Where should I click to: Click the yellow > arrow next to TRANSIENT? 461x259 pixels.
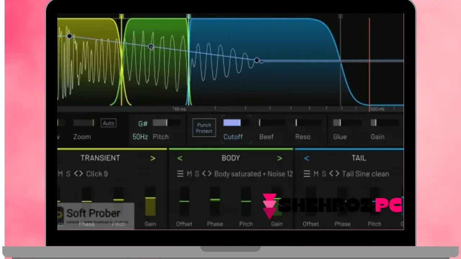pos(153,158)
